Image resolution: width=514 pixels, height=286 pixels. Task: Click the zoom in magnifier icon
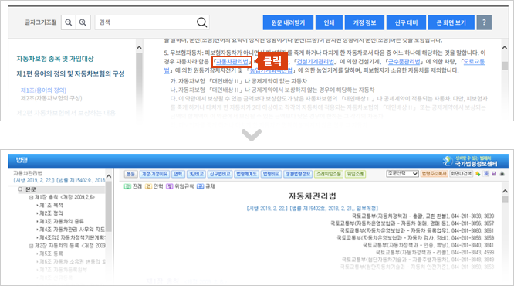(x=83, y=22)
